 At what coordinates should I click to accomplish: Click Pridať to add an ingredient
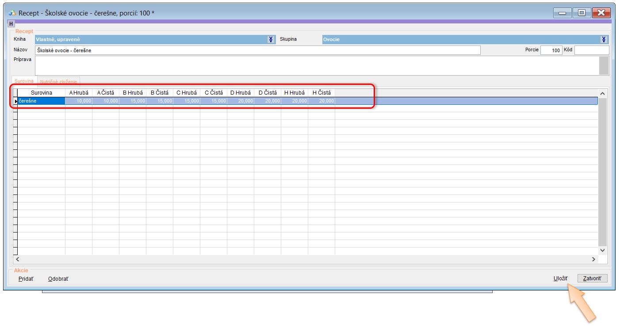[26, 279]
